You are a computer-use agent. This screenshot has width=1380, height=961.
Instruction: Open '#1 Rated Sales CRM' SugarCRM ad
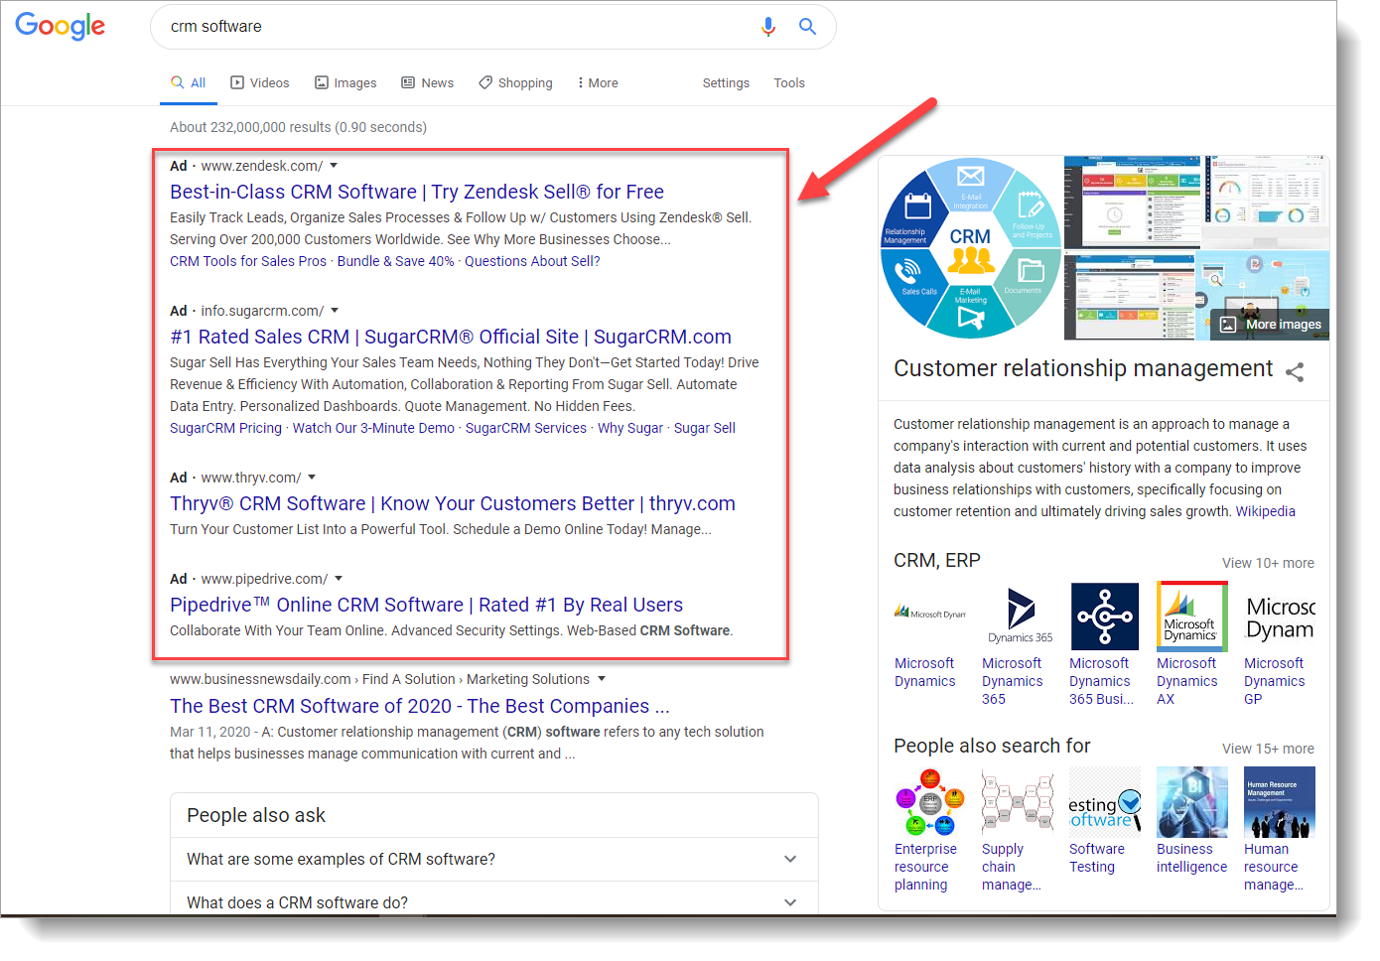pyautogui.click(x=451, y=337)
